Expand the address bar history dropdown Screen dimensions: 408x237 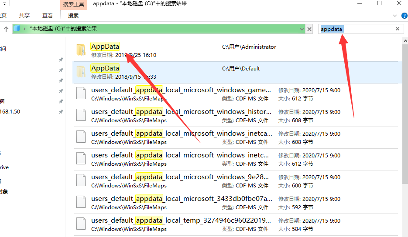[x=302, y=29]
